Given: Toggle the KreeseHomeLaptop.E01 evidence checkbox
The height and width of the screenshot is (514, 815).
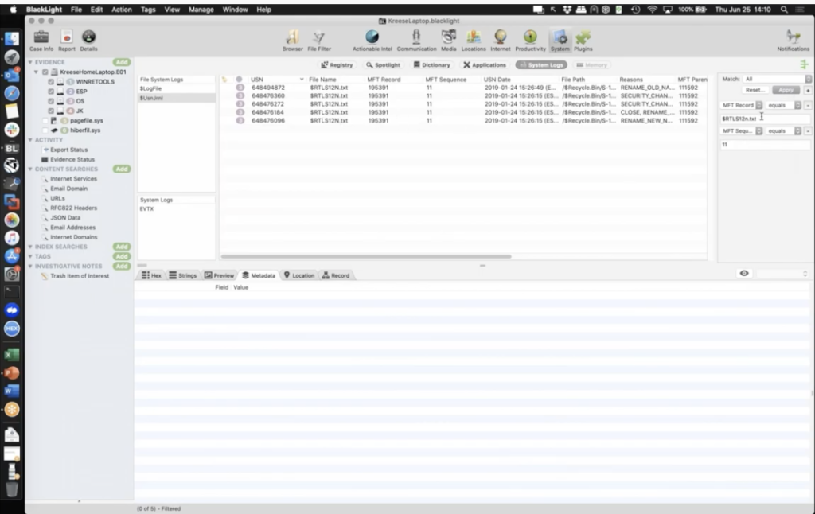Looking at the screenshot, I should tap(45, 72).
